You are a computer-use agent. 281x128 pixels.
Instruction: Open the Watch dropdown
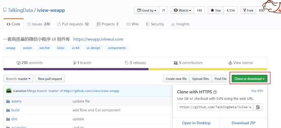182,10
